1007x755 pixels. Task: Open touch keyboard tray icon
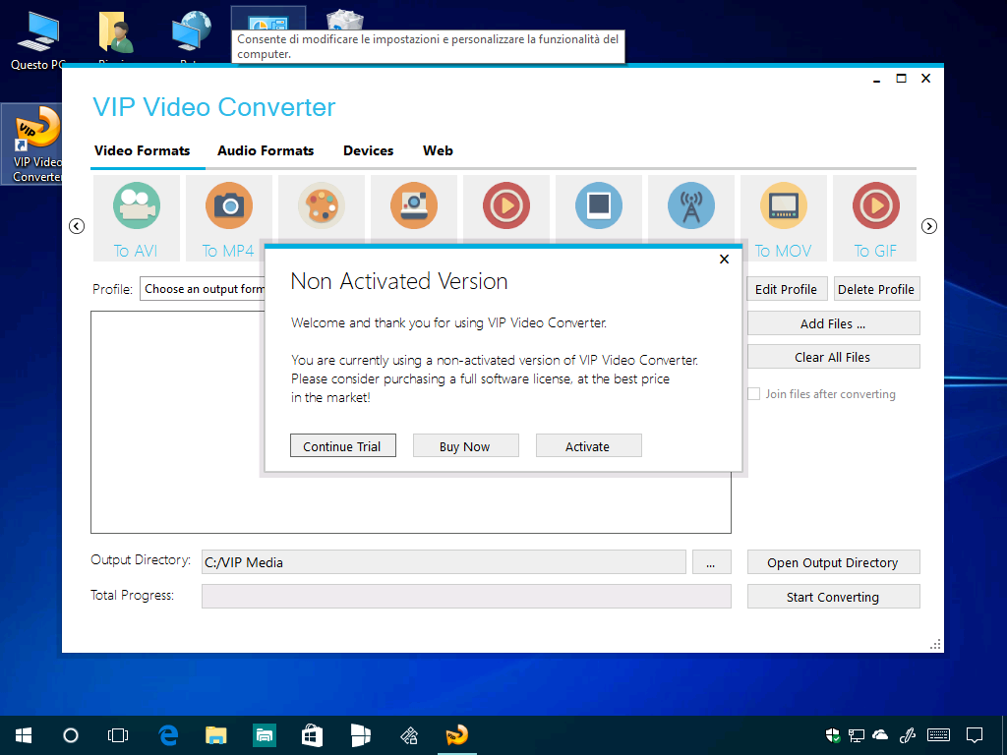pyautogui.click(x=939, y=735)
